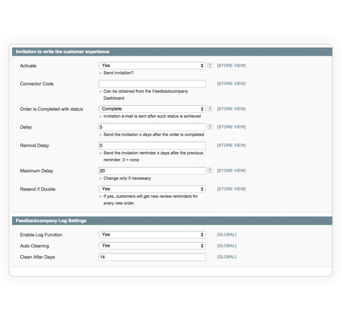Screen dimensions: 342x321
Task: Click the 'Remind Delay' label
Action: 34,145
